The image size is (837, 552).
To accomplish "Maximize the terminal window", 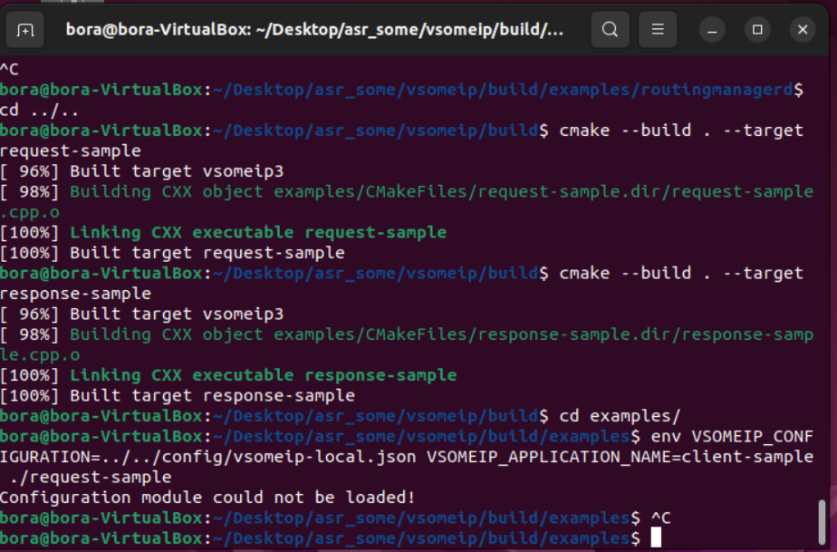I will click(757, 30).
